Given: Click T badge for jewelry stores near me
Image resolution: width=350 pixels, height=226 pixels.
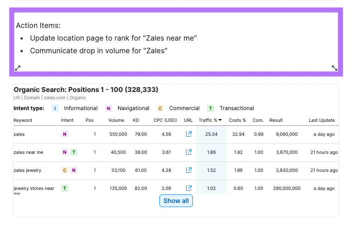Looking at the screenshot, I should coord(65,188).
